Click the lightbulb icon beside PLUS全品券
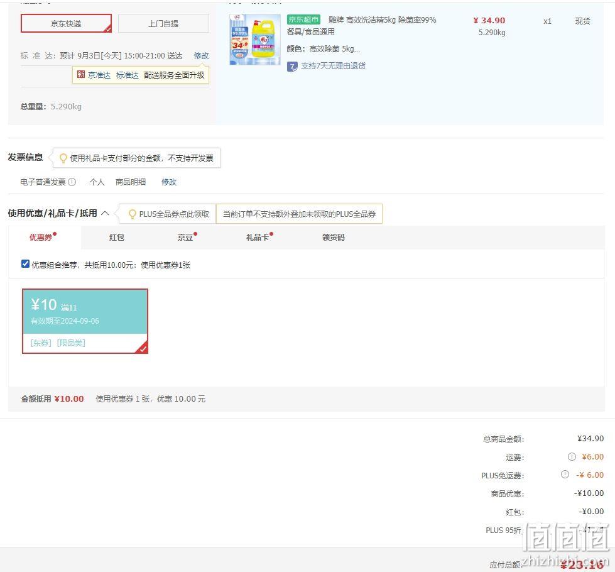 click(x=132, y=214)
